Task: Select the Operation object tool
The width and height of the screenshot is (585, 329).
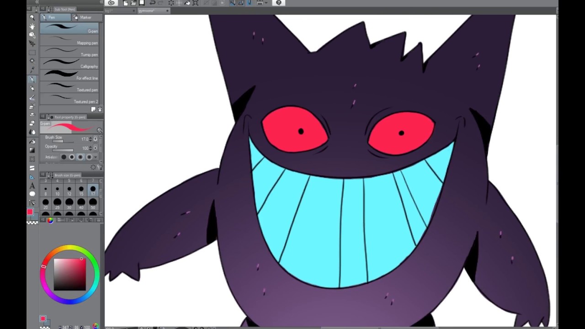Action: point(32,35)
